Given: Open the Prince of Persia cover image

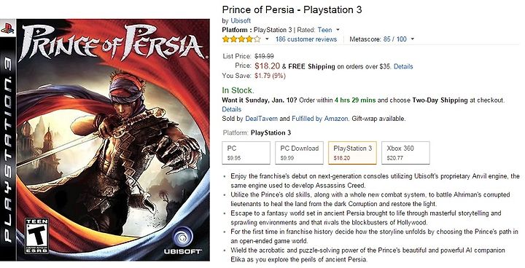Looking at the screenshot, I should (x=105, y=140).
